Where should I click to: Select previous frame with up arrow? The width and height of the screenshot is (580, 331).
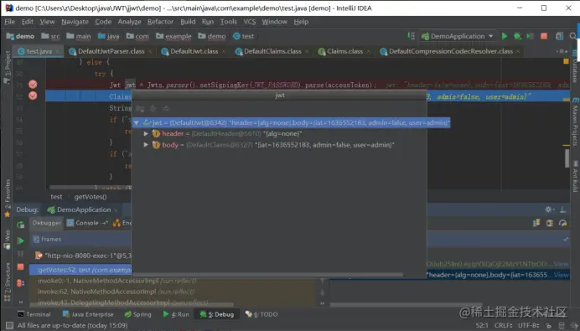point(322,282)
